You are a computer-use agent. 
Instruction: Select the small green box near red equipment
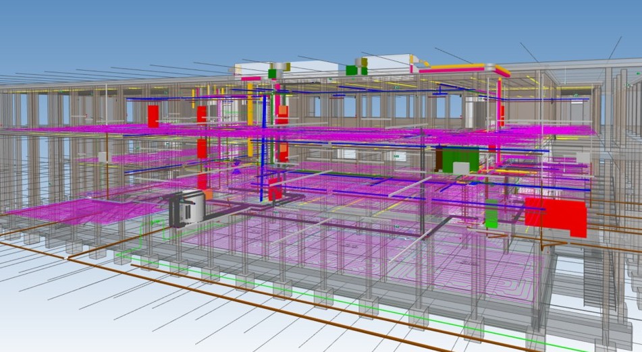(491, 214)
